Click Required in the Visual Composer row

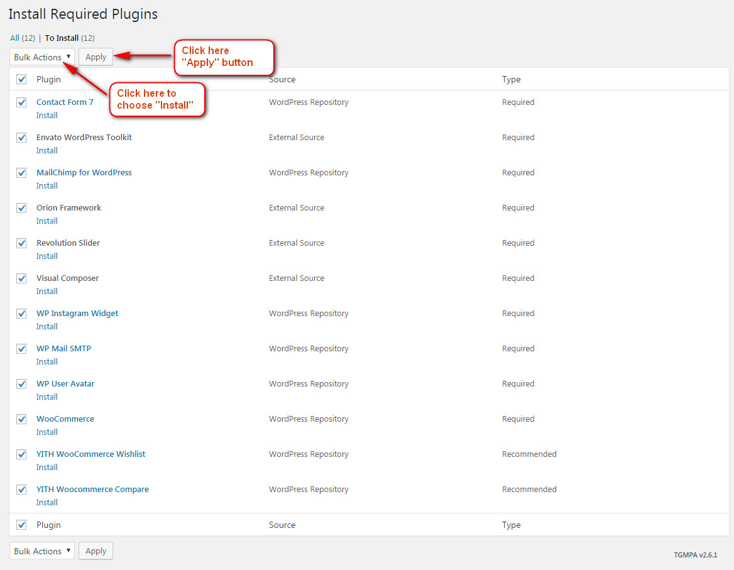[x=518, y=278]
